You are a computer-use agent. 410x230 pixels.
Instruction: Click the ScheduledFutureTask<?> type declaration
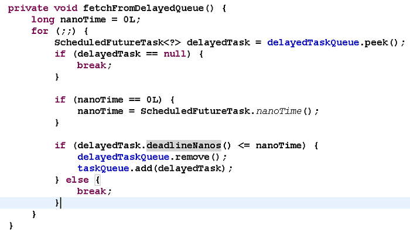click(x=118, y=43)
